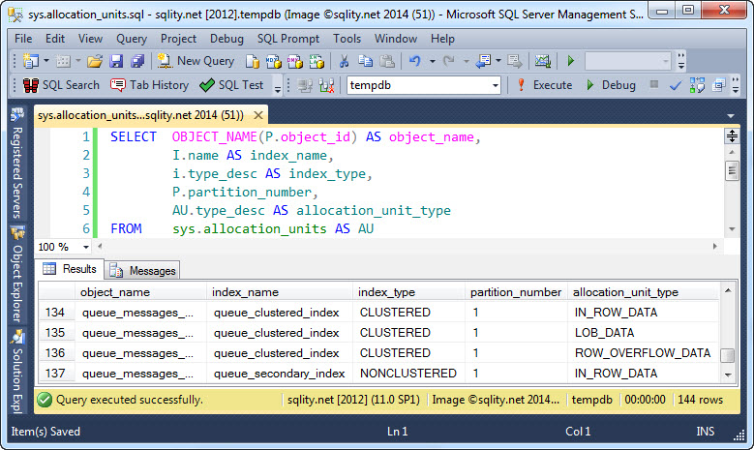Click the Debug button
Viewport: 754px width, 450px height.
611,85
